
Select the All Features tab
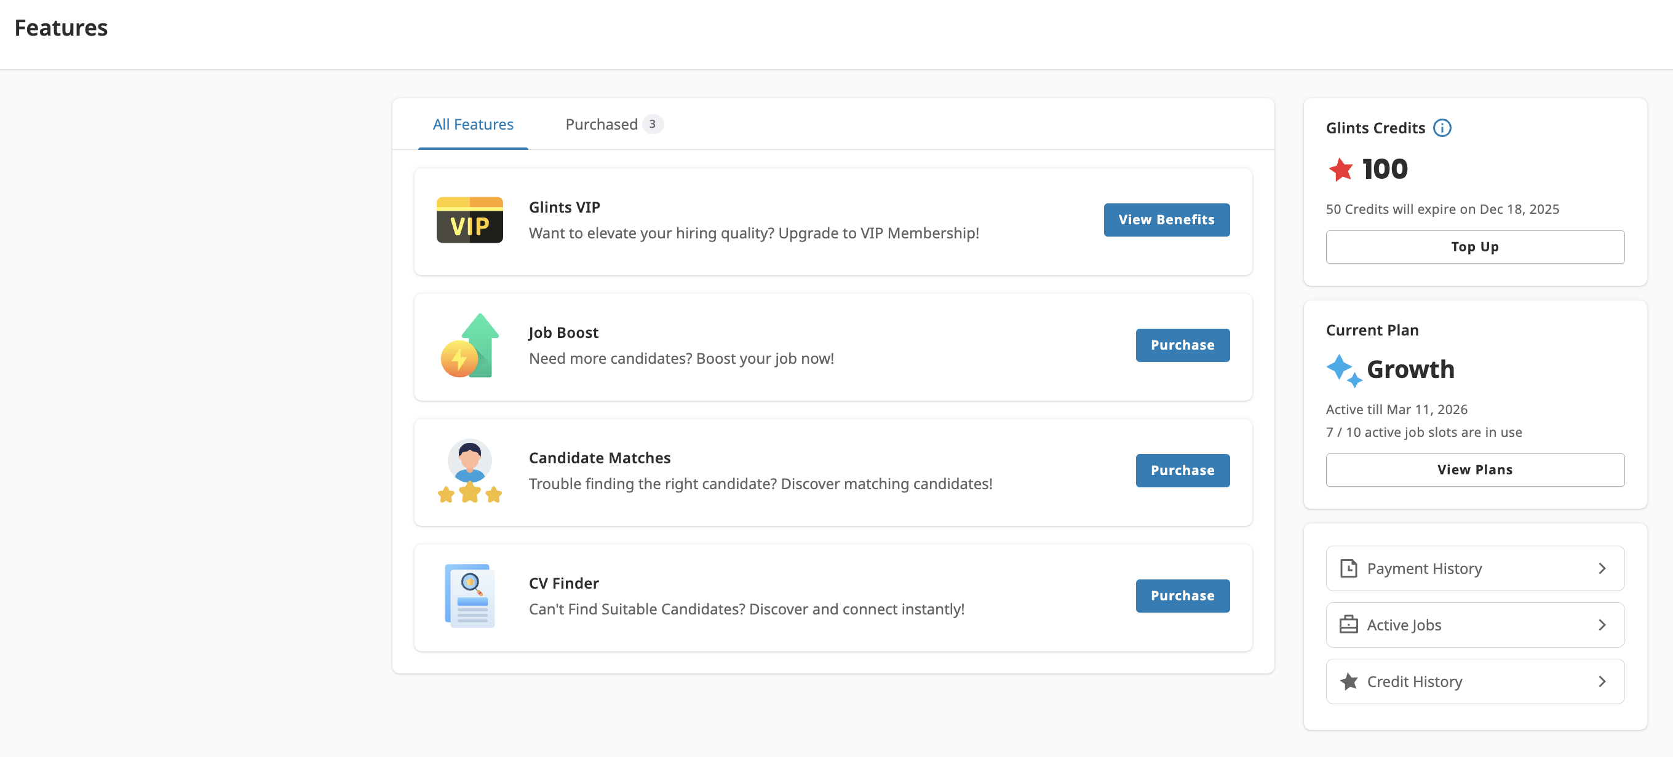pos(473,124)
